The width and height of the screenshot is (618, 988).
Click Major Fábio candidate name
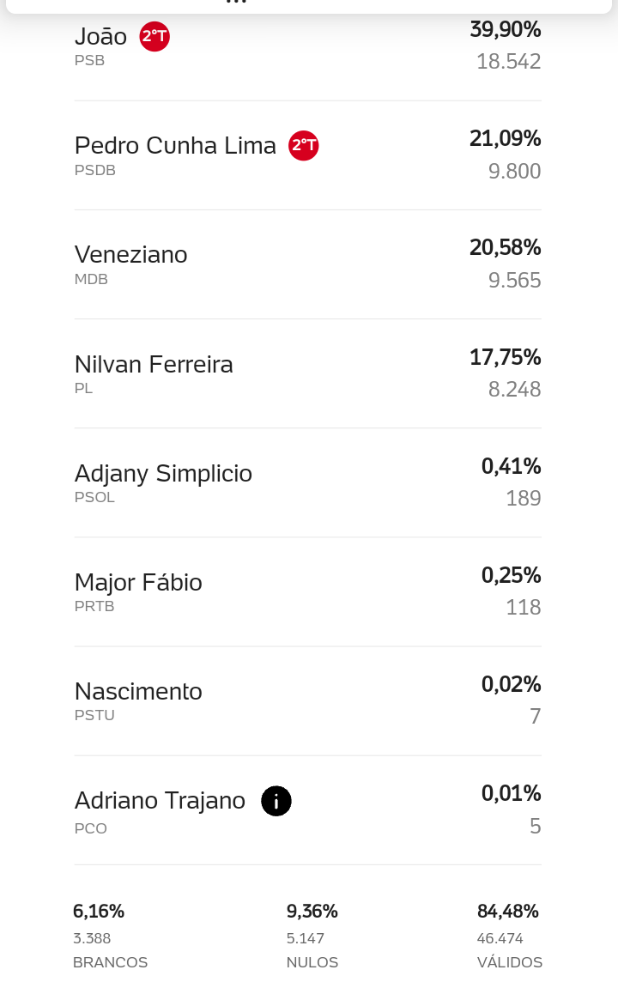click(x=138, y=582)
